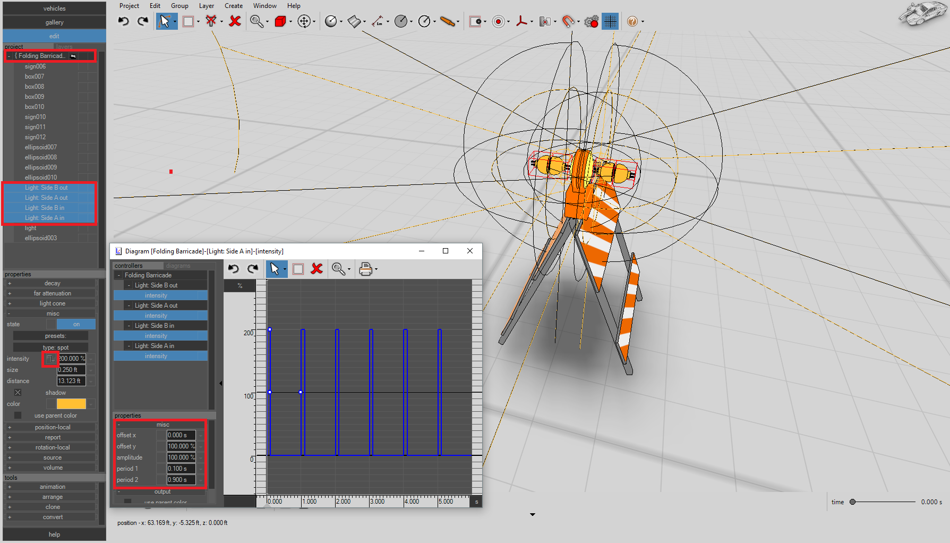The height and width of the screenshot is (543, 950).
Task: Click the yellow light color swatch
Action: [71, 404]
